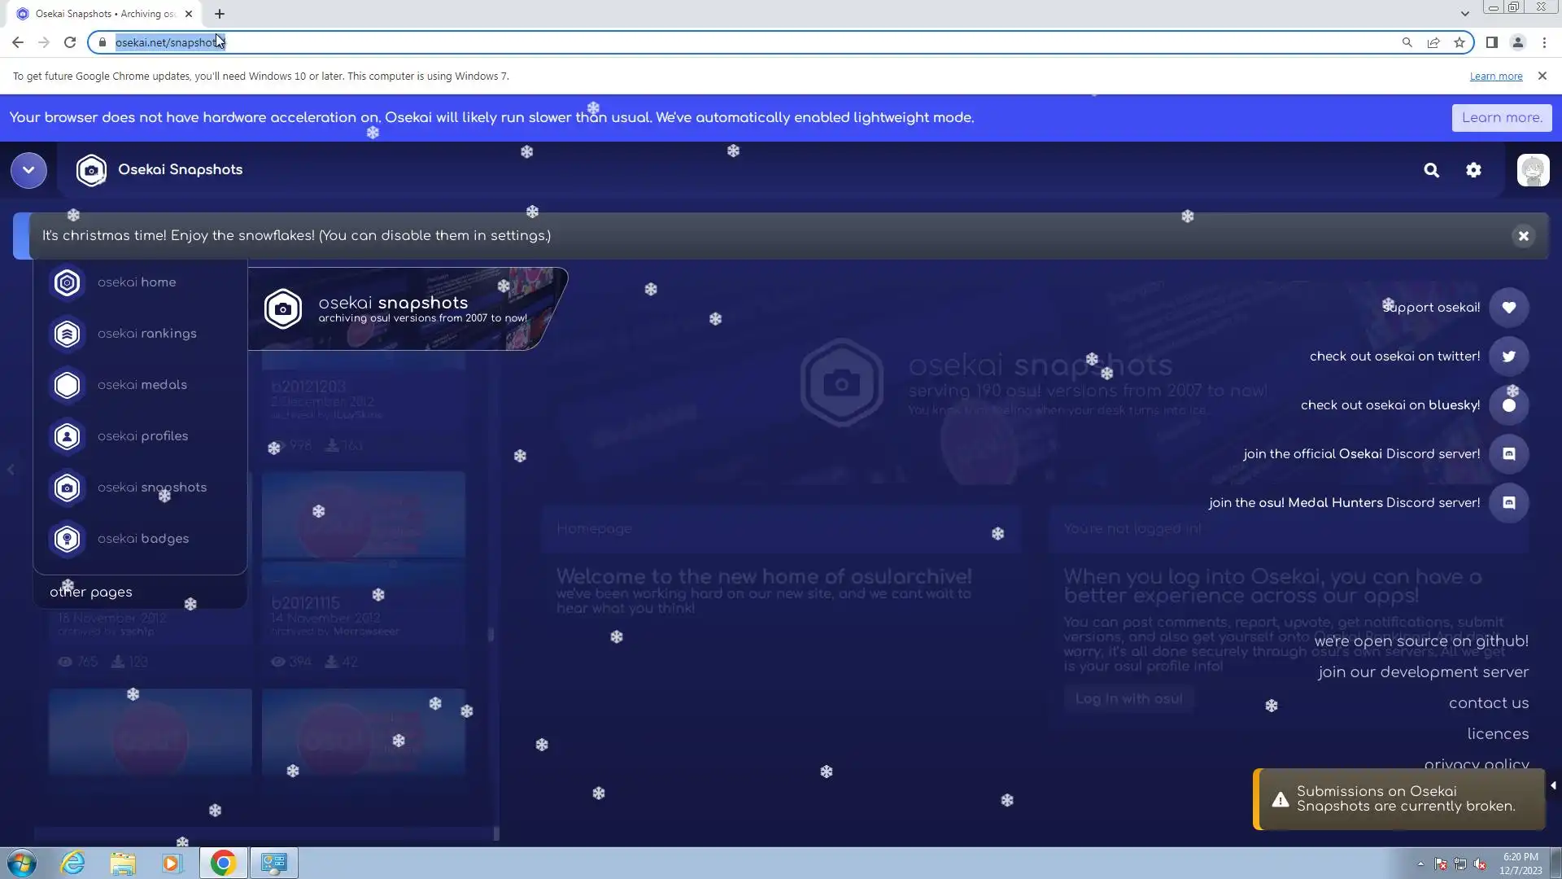Viewport: 1562px width, 879px height.
Task: Expand the collapsed notification side arrow
Action: (1553, 785)
